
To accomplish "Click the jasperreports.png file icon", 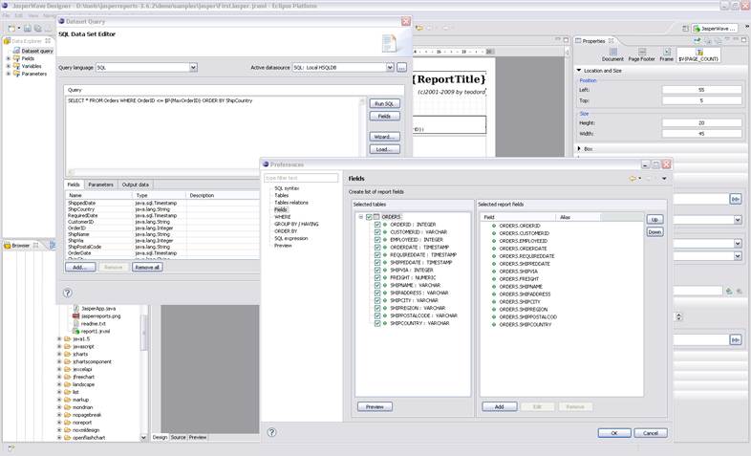I will (76, 315).
